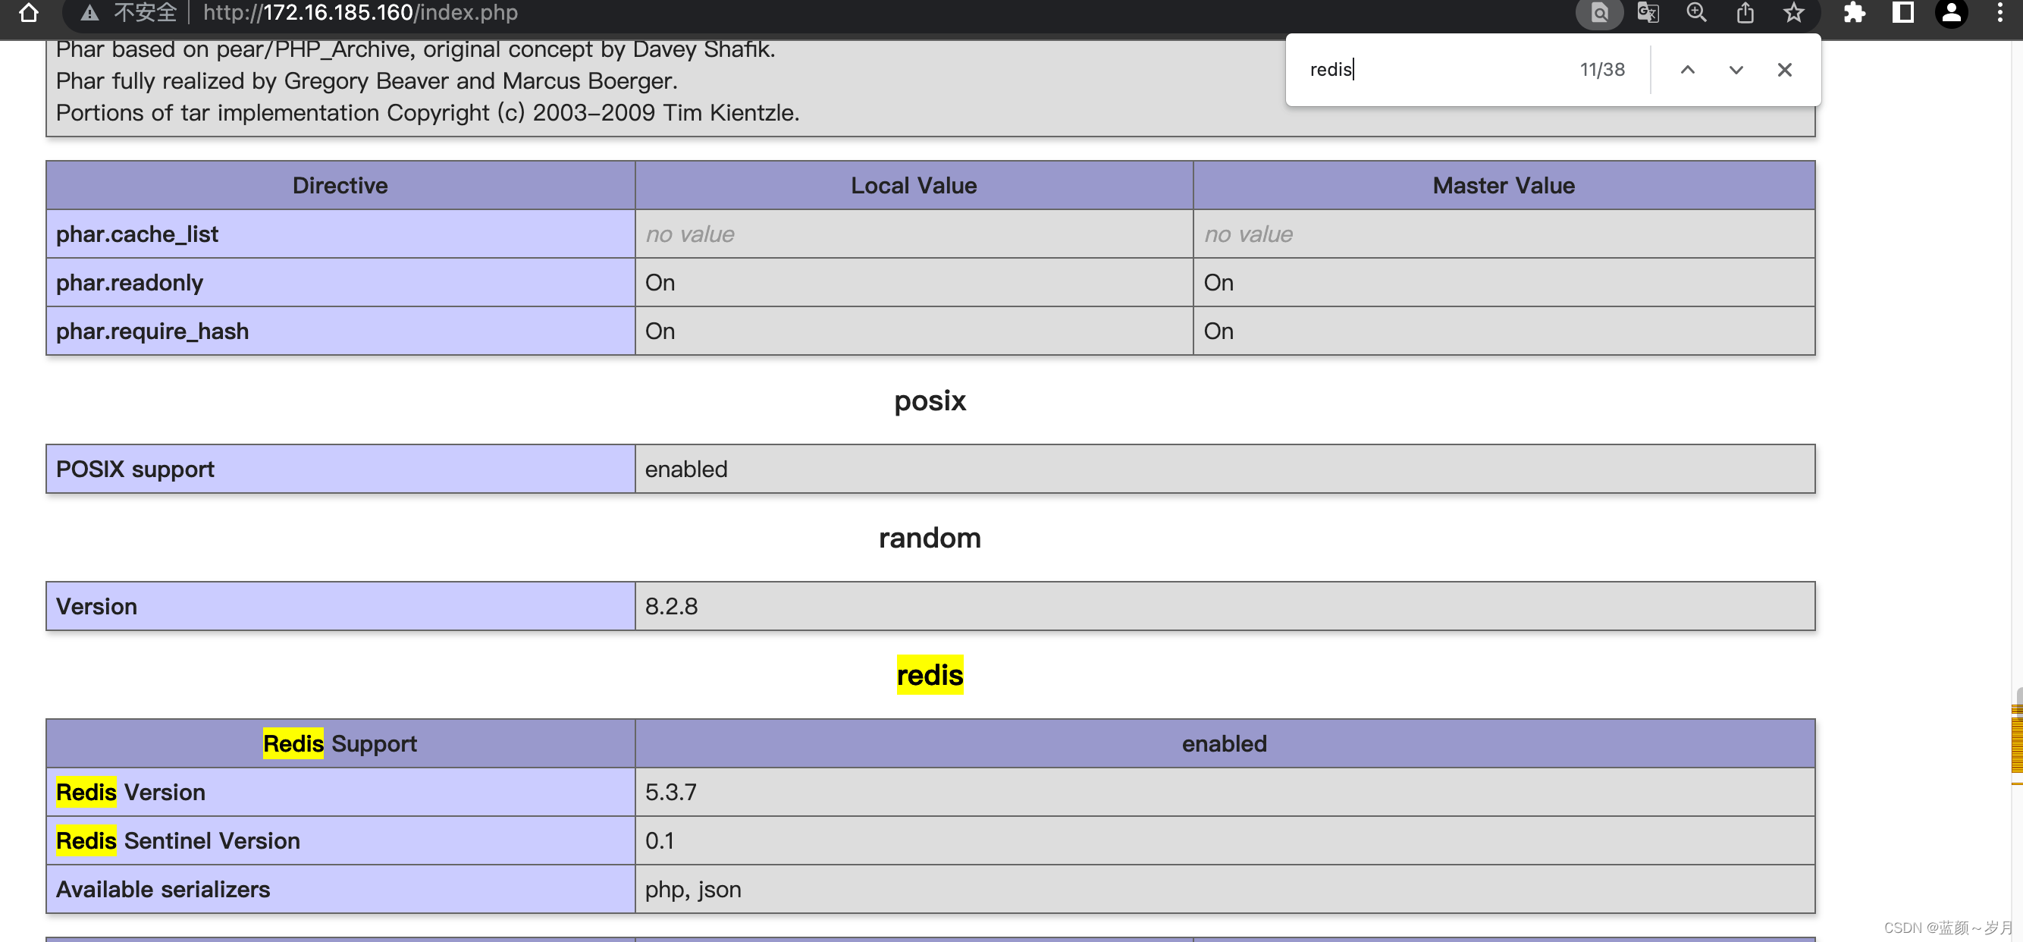Open the zoom magnifier icon
Viewport: 2023px width, 942px height.
[1696, 13]
